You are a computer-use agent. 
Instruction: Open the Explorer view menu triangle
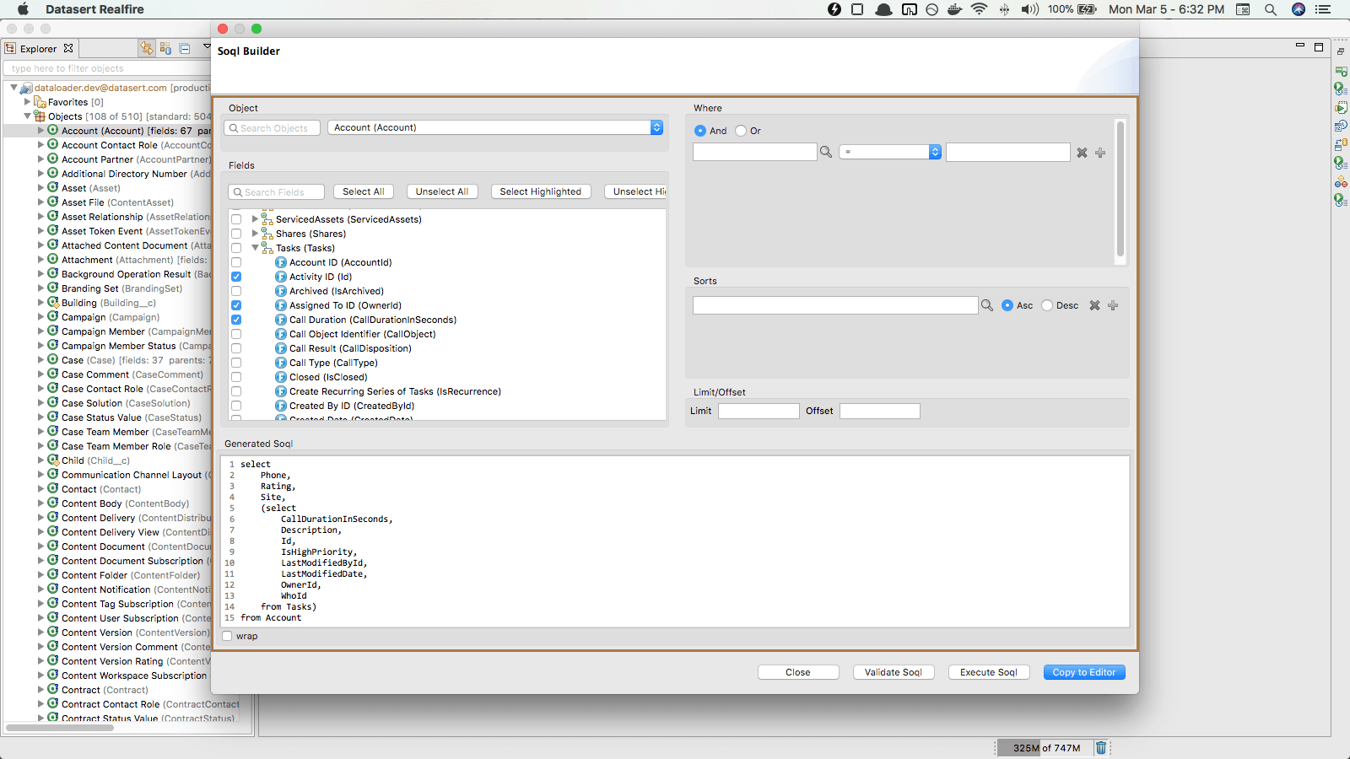click(x=207, y=47)
